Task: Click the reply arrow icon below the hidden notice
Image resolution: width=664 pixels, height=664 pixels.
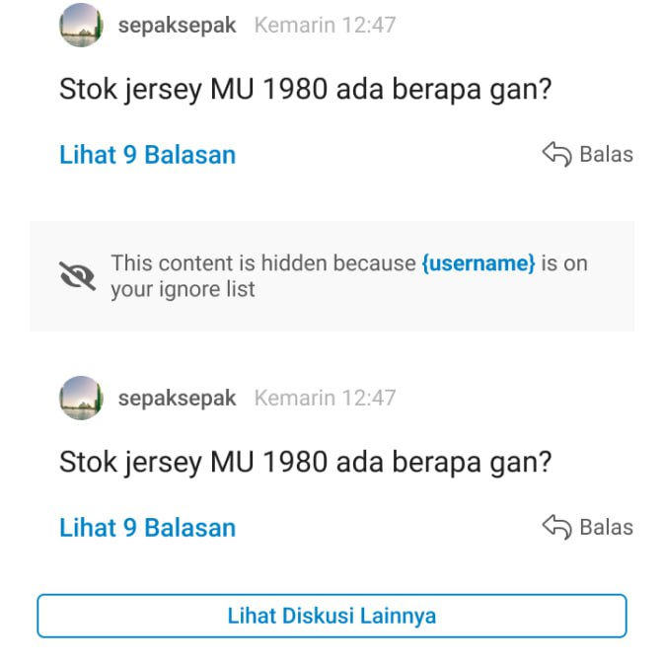Action: click(x=556, y=527)
